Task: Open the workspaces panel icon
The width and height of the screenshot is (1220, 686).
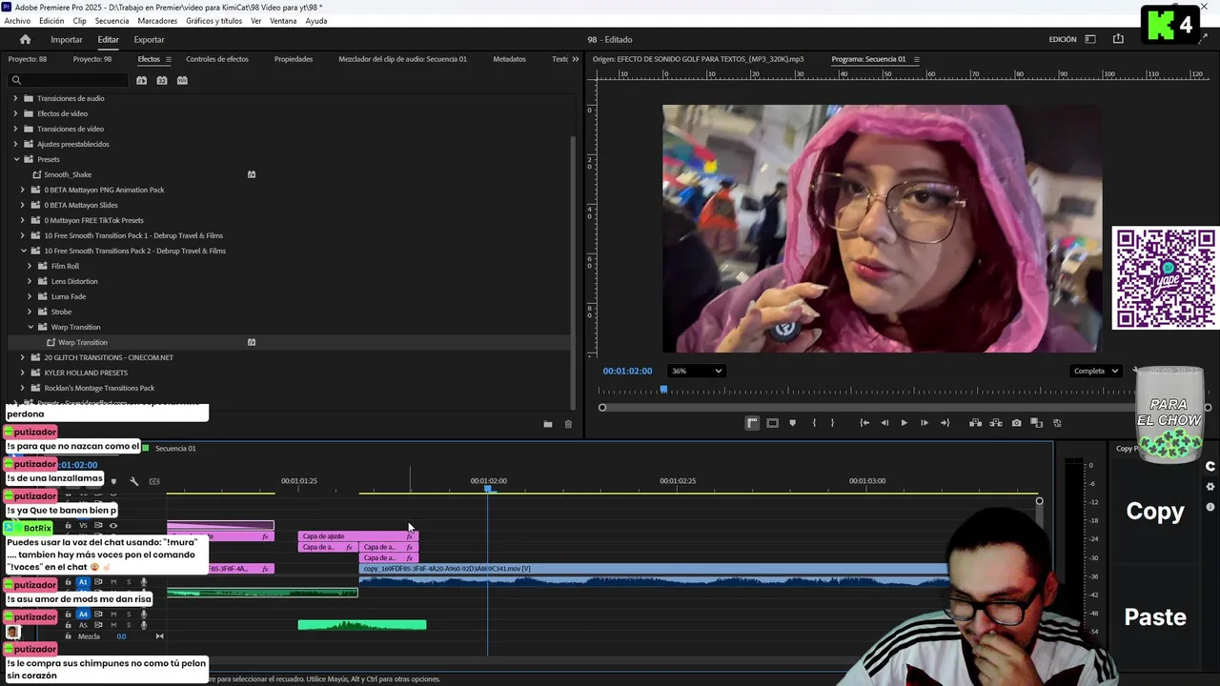Action: pos(1090,39)
